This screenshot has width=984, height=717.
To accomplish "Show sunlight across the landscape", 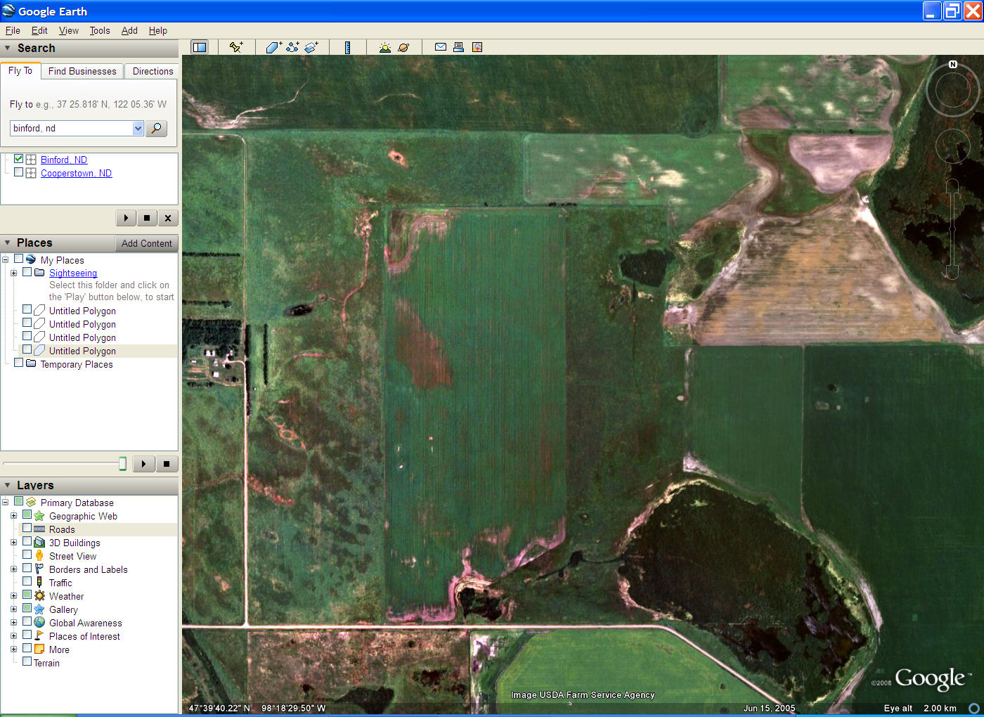I will 385,47.
